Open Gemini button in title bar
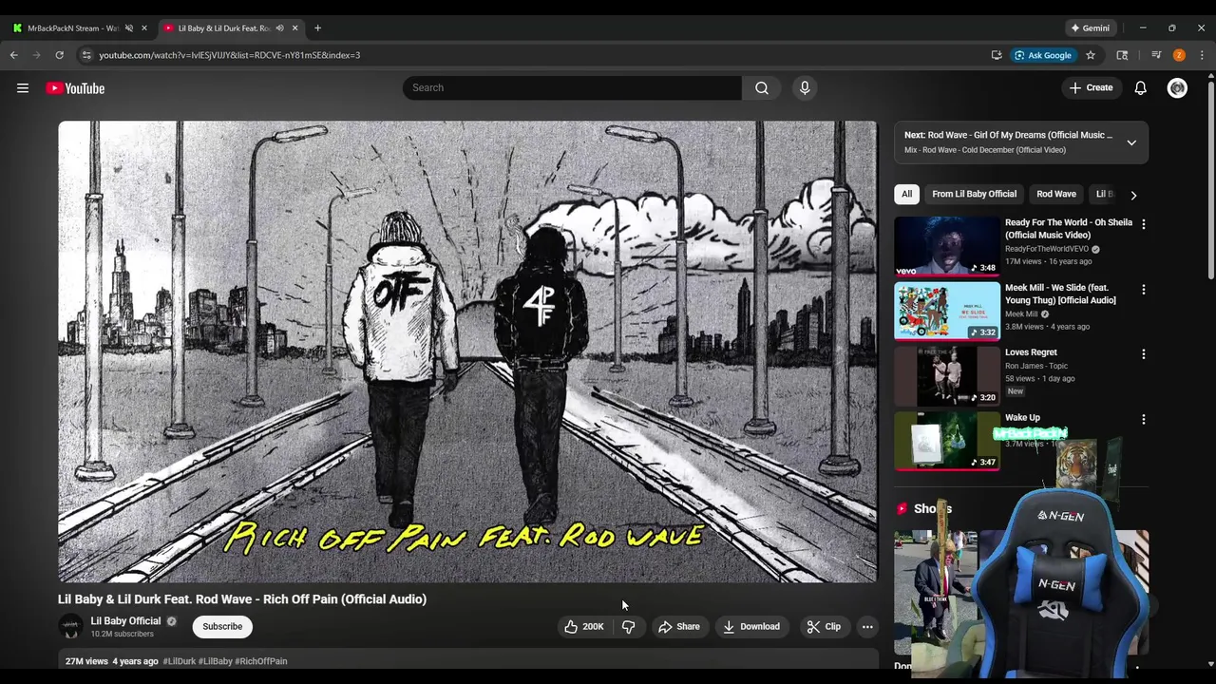Viewport: 1216px width, 684px height. pos(1090,28)
